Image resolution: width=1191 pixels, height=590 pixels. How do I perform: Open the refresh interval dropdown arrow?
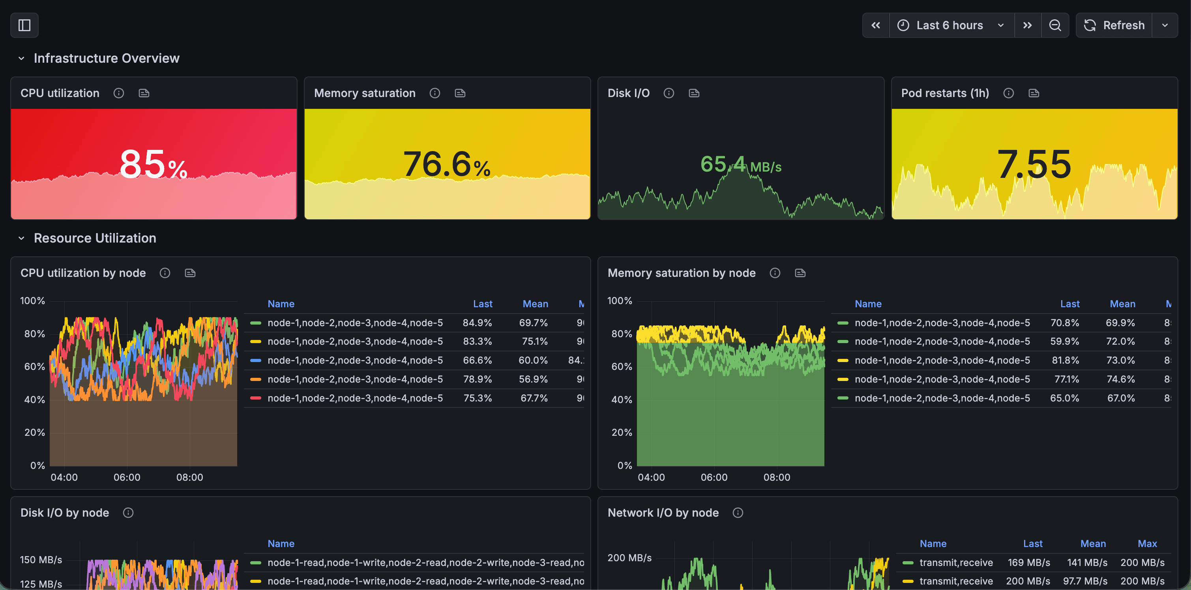(1165, 25)
